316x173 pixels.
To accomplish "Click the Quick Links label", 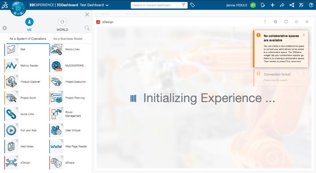I will (x=27, y=114).
